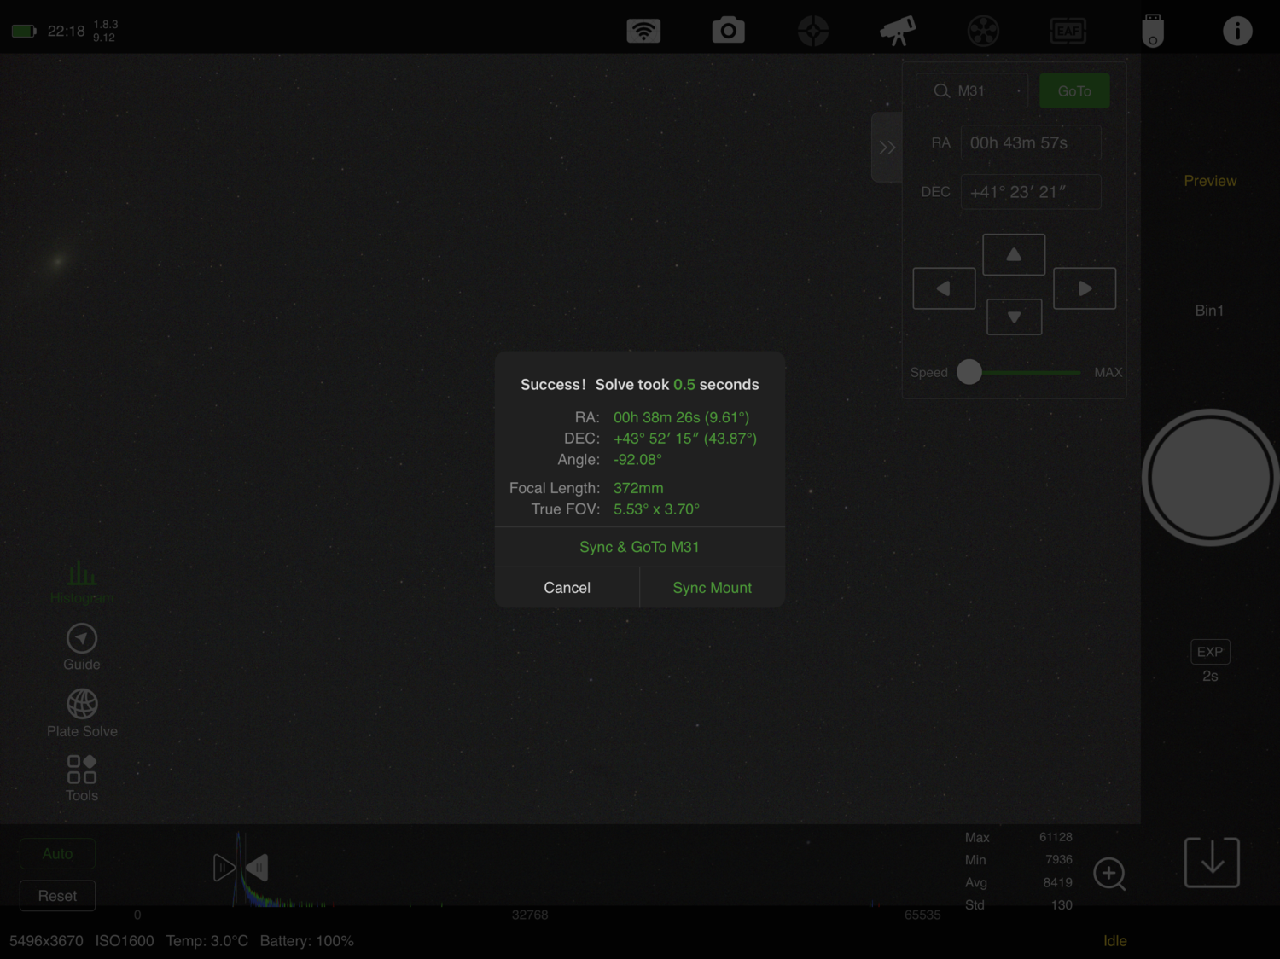
Task: Click the Avg value 8419
Action: 1057,882
